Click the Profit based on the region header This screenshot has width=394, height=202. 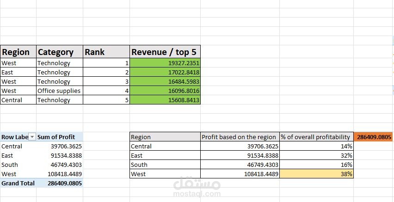coord(240,137)
